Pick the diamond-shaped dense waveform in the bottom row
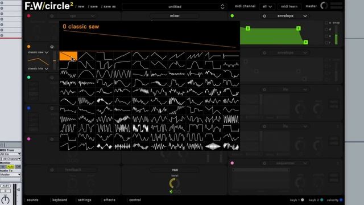Screen dimensions: 364x205 coord(213,146)
